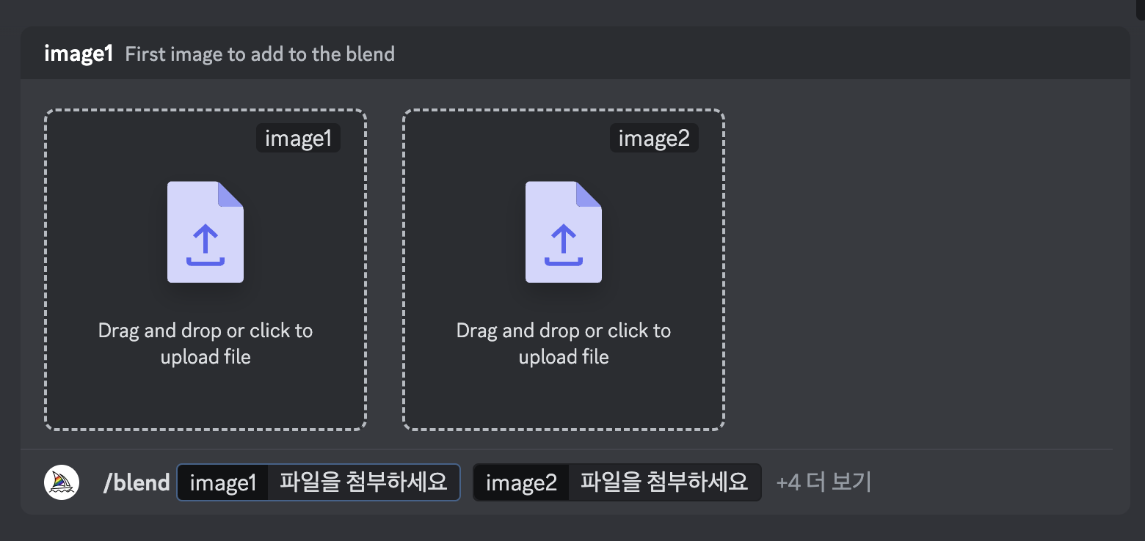This screenshot has height=541, width=1145.
Task: Click the image2 label badge in second dropzone
Action: click(654, 139)
